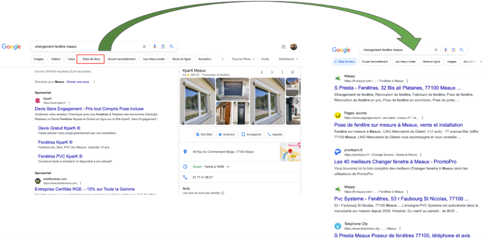
Task: Open the Google apps grid icon
Action: click(283, 47)
